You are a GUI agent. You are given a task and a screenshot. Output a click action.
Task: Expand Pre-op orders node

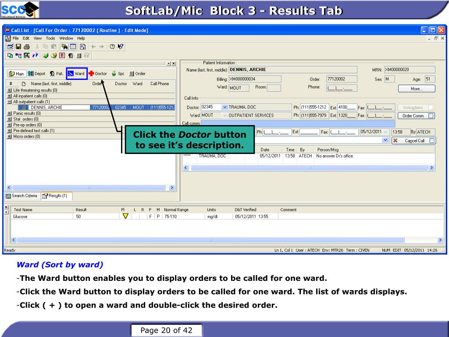(10, 125)
